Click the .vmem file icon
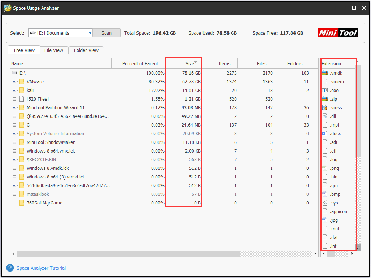Screen dimensions: 371x278 (325, 82)
